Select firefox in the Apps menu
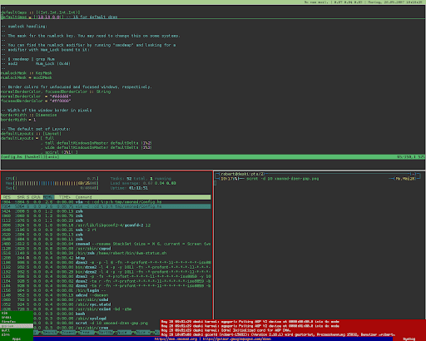The image size is (426, 341). 17,322
